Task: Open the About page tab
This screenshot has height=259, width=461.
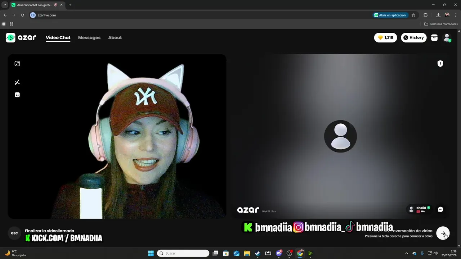Action: pyautogui.click(x=115, y=37)
